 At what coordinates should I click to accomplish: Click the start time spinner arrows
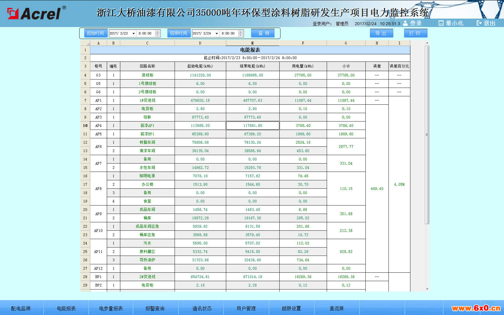pos(157,33)
